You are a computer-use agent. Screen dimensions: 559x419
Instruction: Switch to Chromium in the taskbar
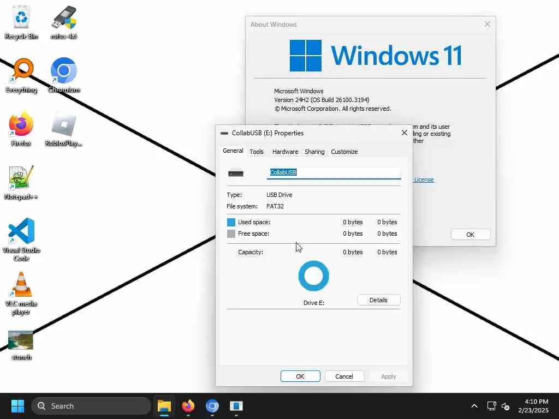point(212,406)
